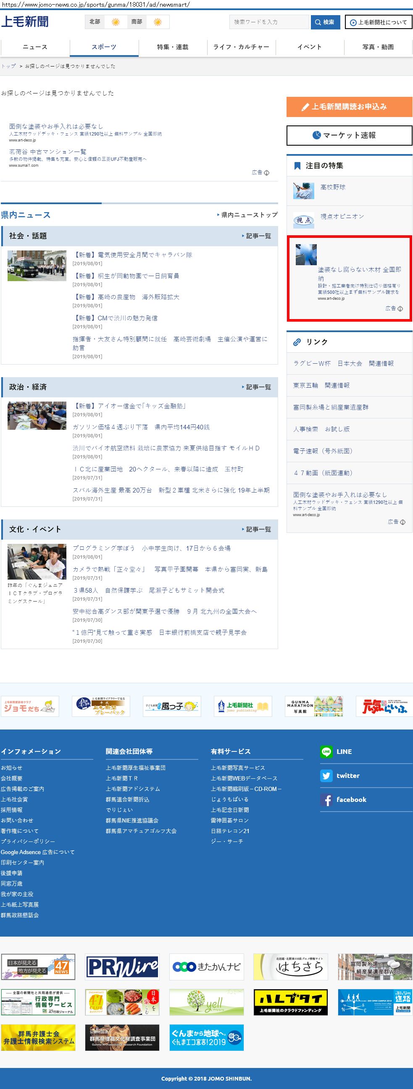
Task: Click the Facebook icon in footer
Action: tap(326, 799)
